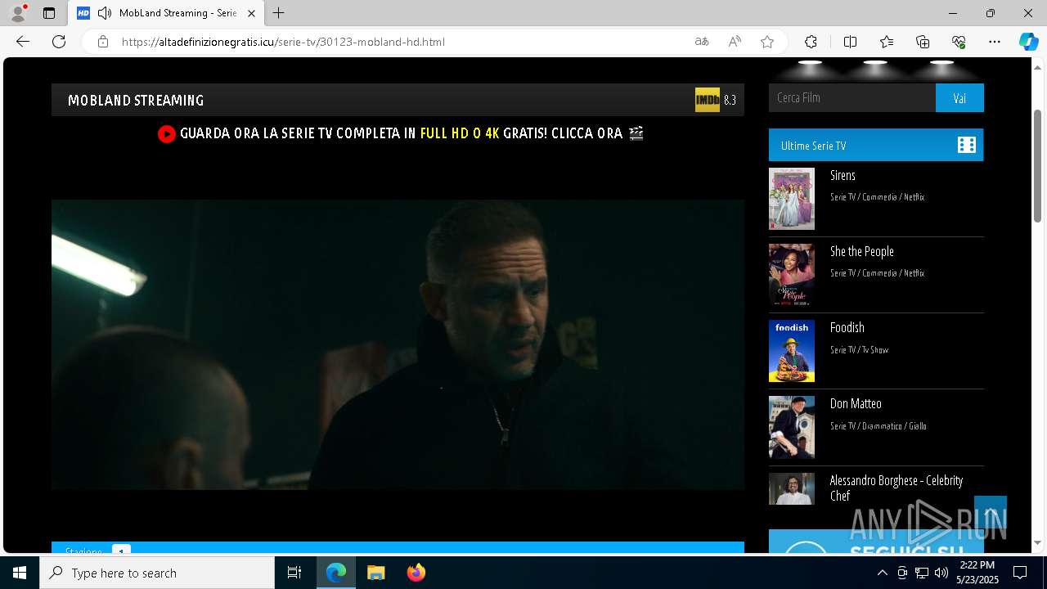Play the MobLand video preview
Image resolution: width=1047 pixels, height=589 pixels.
tap(398, 344)
